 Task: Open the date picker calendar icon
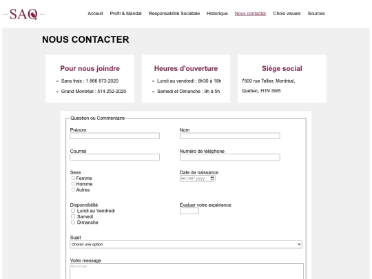(212, 178)
